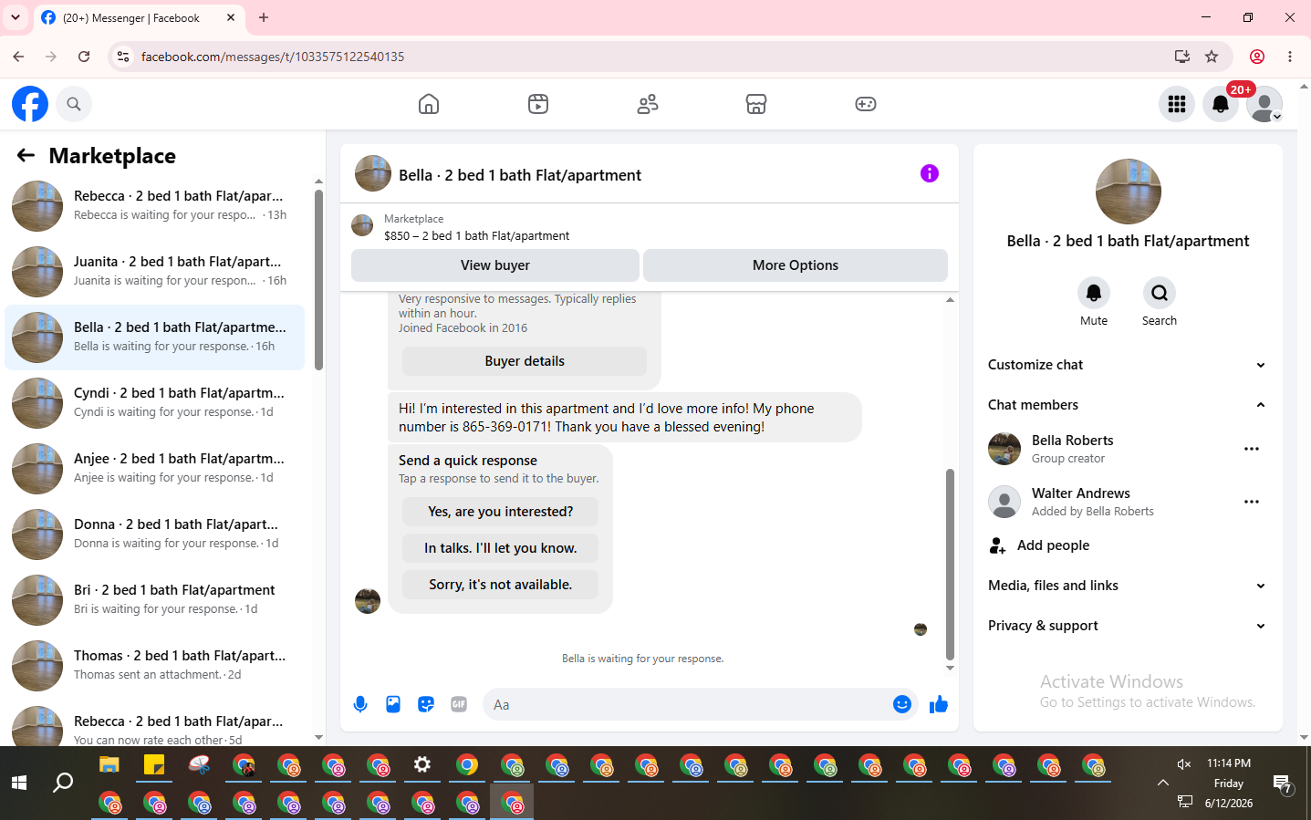This screenshot has height=820, width=1311.
Task: Open Walter Andrews member profile
Action: (1080, 493)
